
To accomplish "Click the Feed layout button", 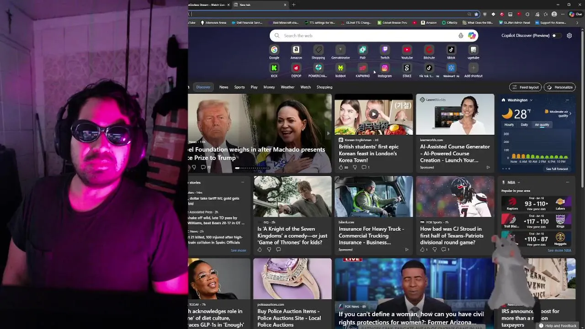I will pyautogui.click(x=526, y=87).
